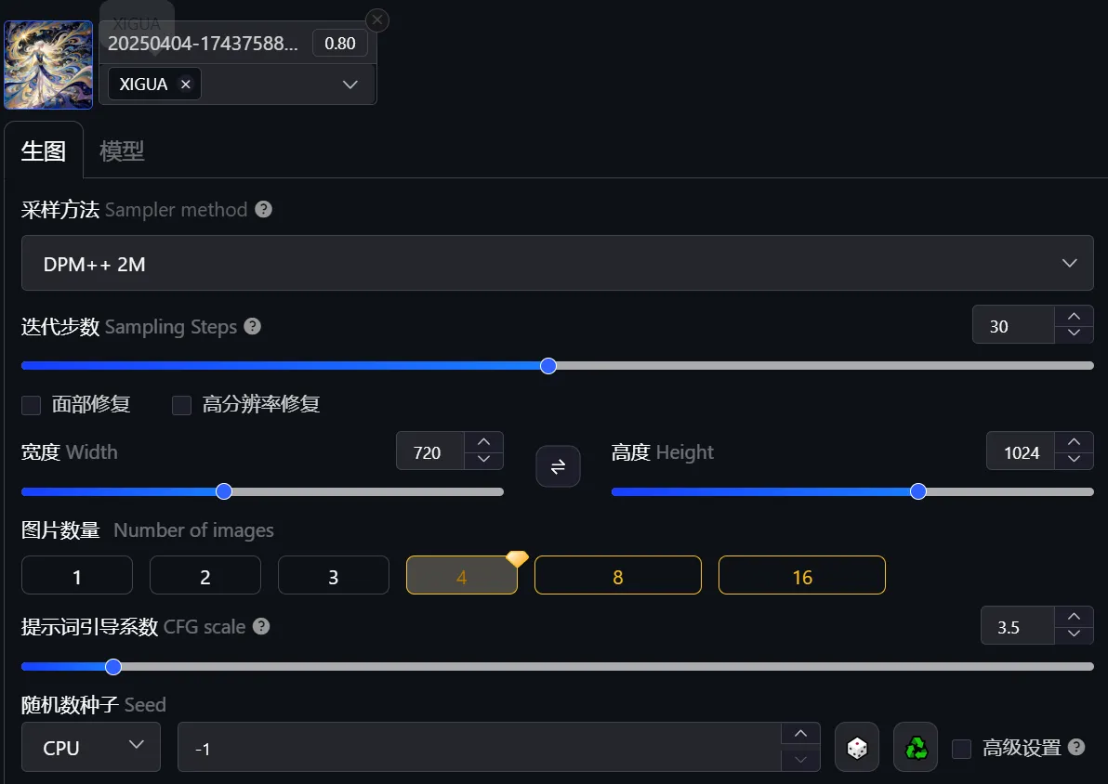Remove the LoRA with circled X icon
The image size is (1108, 784).
click(376, 20)
